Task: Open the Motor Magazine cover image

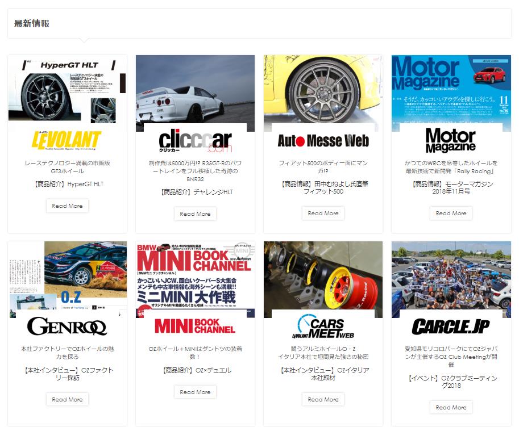Action: [451, 89]
